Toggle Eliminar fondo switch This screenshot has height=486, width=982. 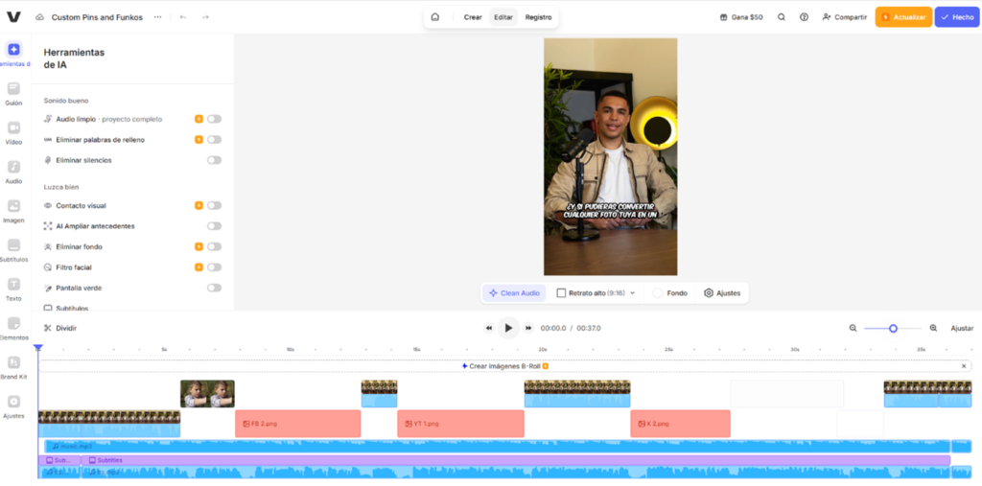coord(214,246)
